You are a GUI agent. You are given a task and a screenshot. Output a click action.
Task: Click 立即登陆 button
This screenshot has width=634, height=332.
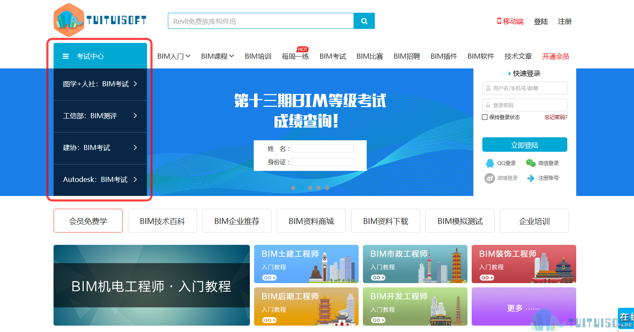point(525,145)
